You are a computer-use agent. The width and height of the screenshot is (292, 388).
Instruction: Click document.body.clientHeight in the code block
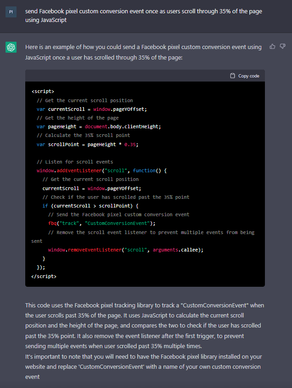[123, 127]
